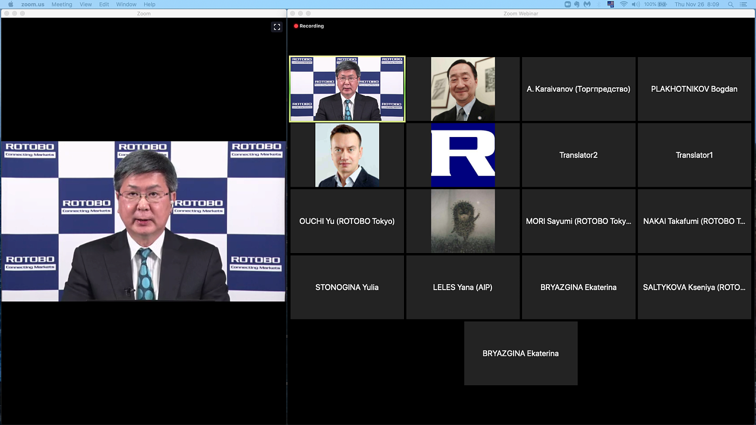Open the View menu

pyautogui.click(x=85, y=4)
